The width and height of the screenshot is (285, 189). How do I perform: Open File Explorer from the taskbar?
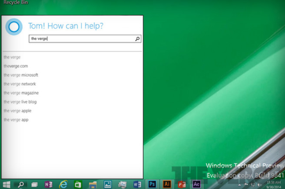[93, 185]
